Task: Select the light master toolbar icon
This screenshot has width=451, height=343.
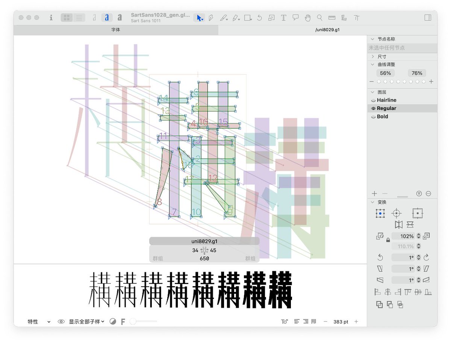Action: coord(94,17)
